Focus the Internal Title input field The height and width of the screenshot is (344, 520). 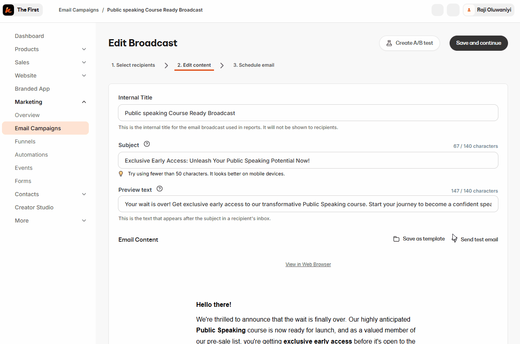tap(308, 113)
